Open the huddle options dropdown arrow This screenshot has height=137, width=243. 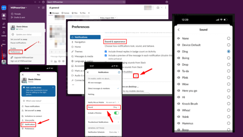click(162, 8)
